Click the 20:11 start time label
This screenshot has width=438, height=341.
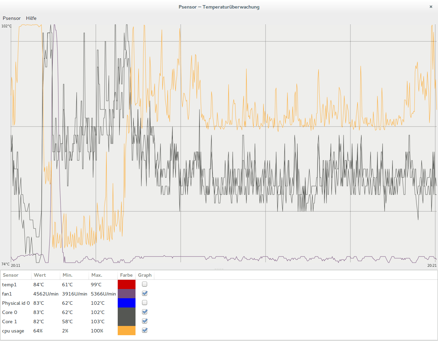point(15,265)
